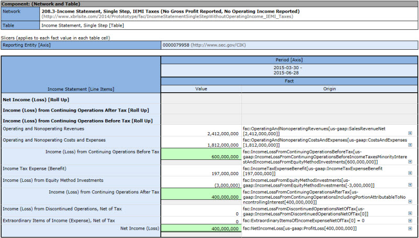
Task: Click the 208.3-Income Statement network title
Action: 171,12
